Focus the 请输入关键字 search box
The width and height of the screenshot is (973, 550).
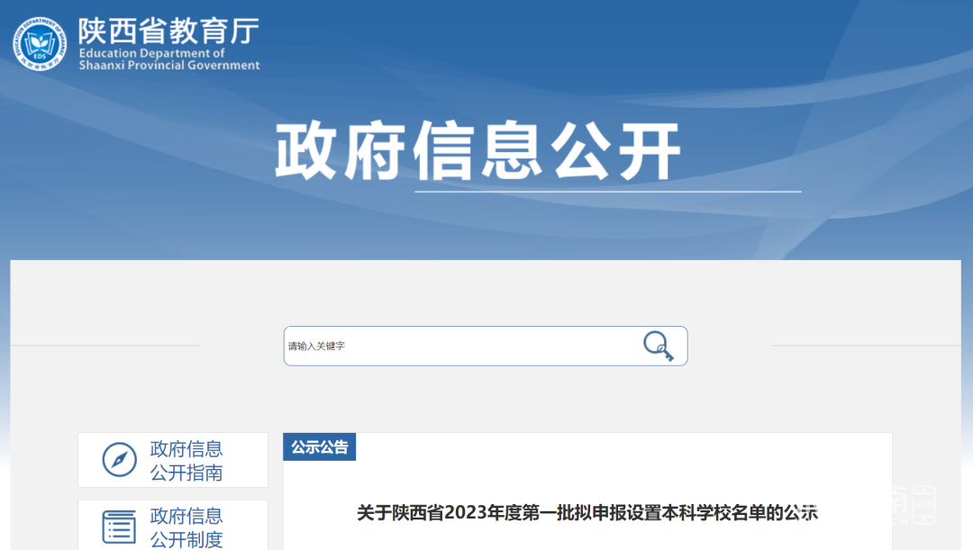(x=486, y=346)
